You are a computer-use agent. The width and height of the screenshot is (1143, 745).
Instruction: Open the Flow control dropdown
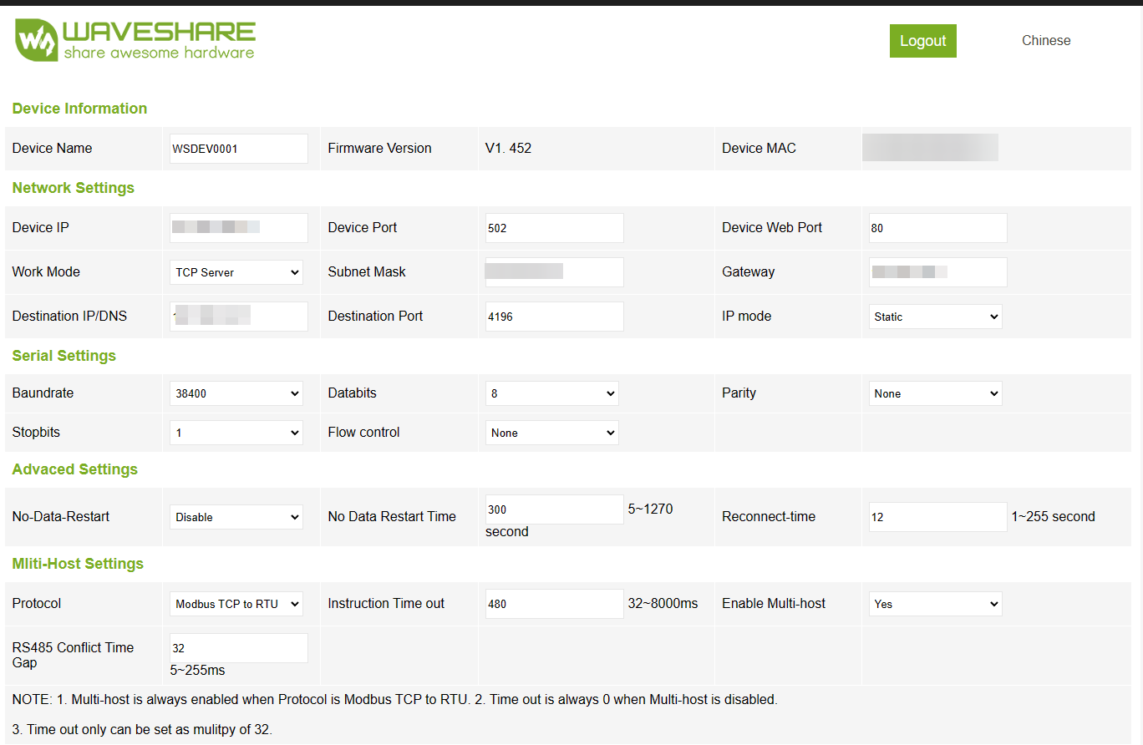[551, 433]
